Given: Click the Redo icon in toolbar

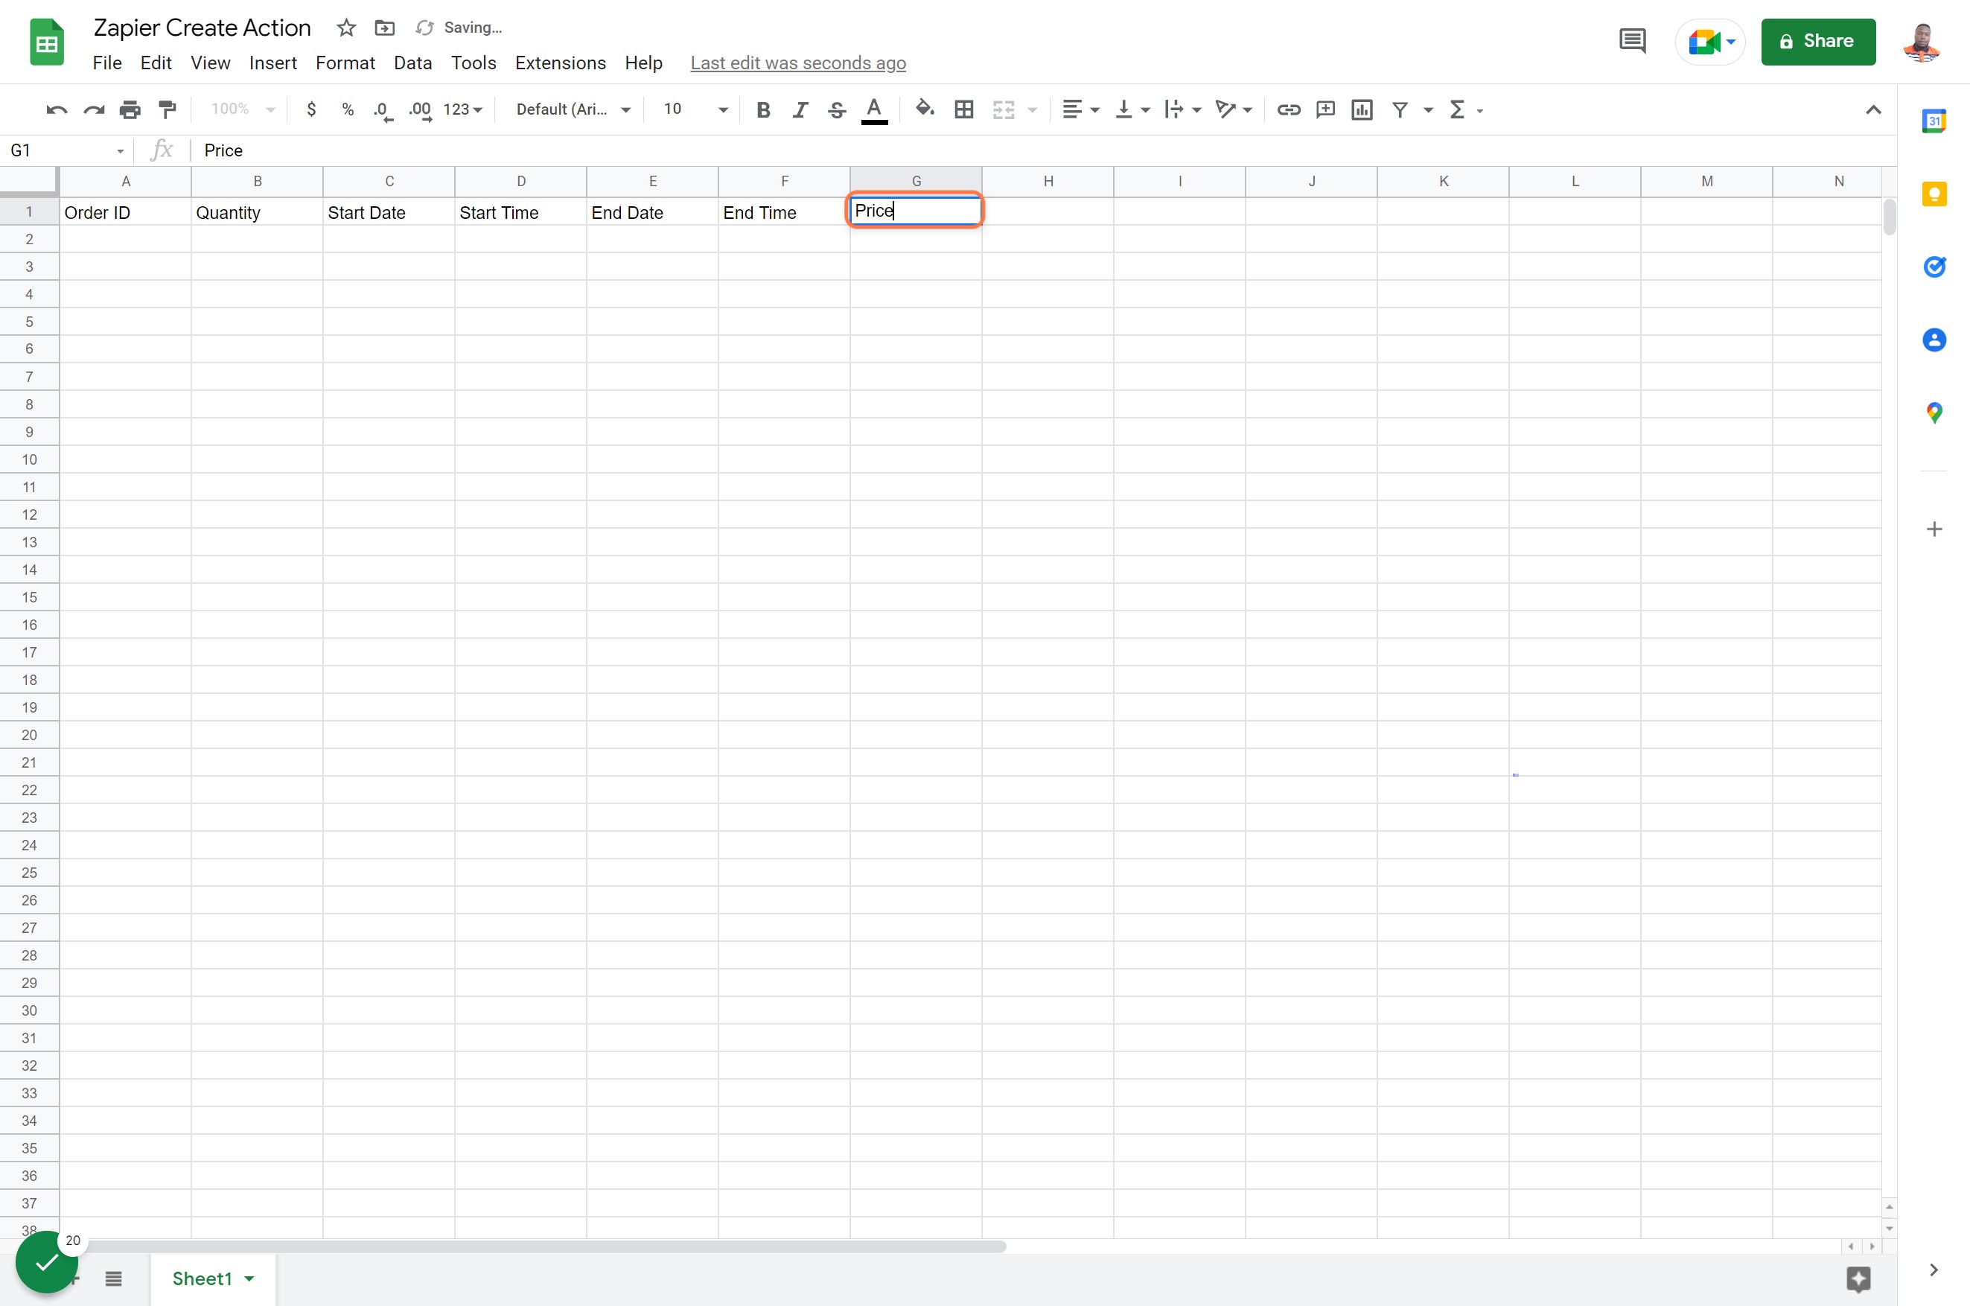Looking at the screenshot, I should (93, 110).
